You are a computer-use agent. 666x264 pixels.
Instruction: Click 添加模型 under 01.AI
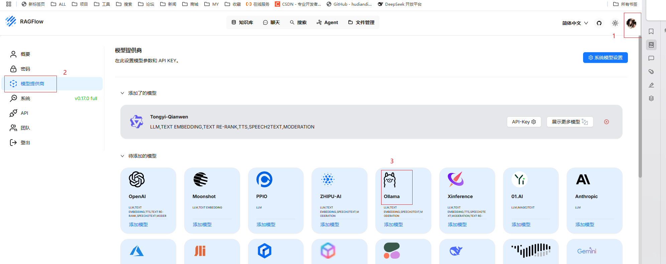(x=521, y=225)
